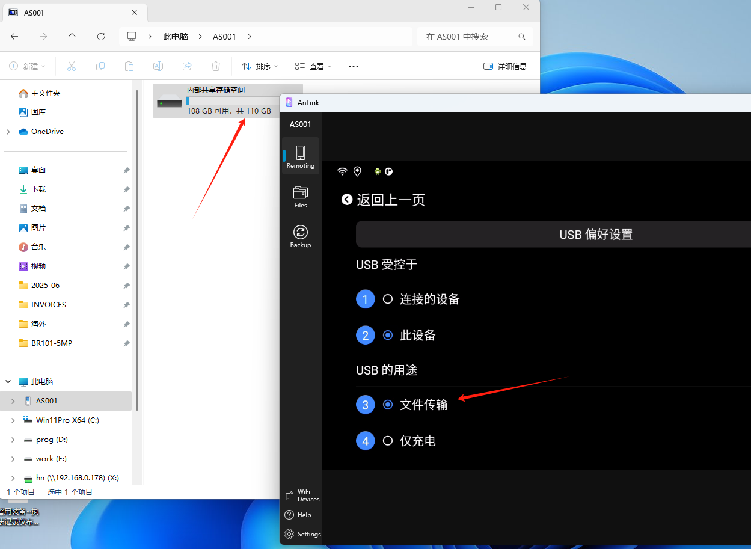Open AnLink Settings
Screen dimensions: 751x549
coord(302,534)
